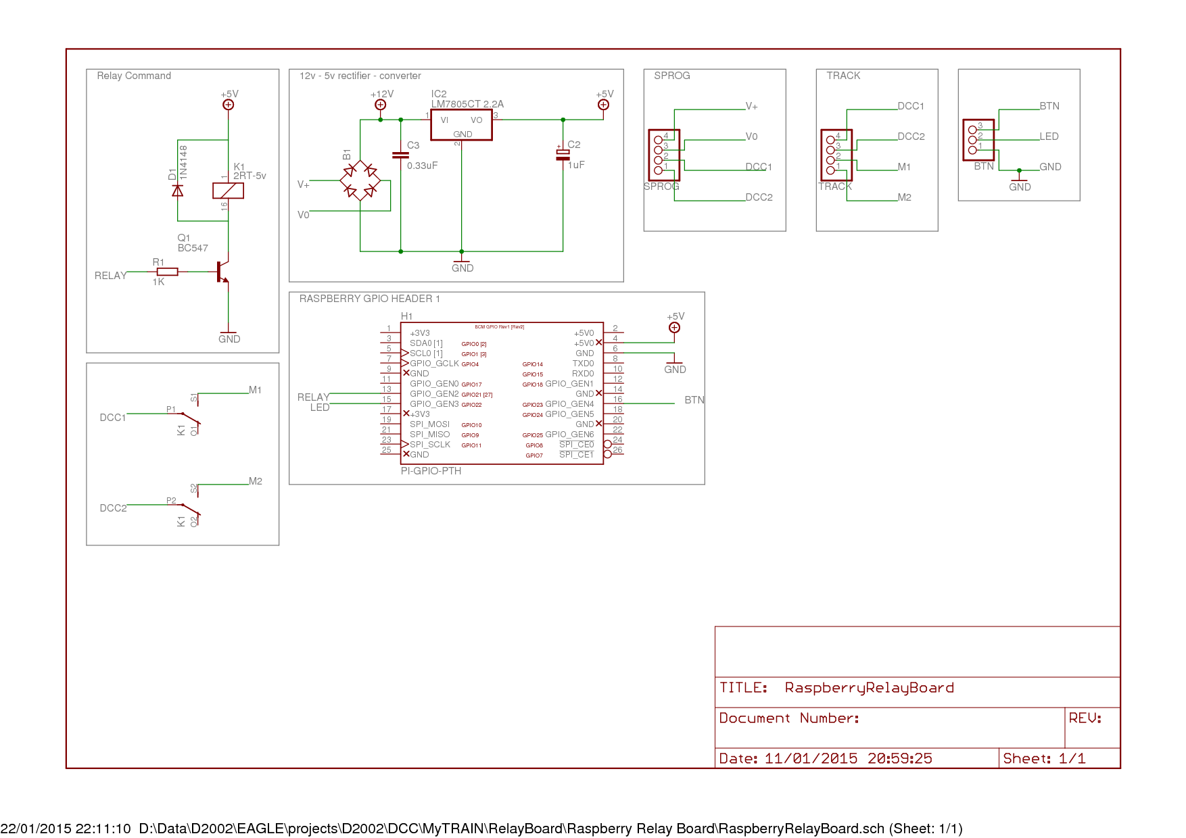This screenshot has height=838, width=1186.
Task: Select the TRACK 4-pin connector symbol
Action: [836, 155]
